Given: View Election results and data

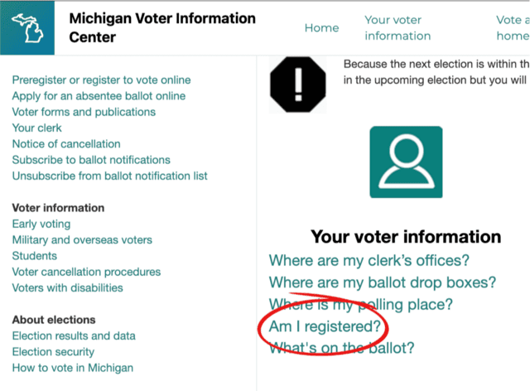Looking at the screenshot, I should click(74, 336).
